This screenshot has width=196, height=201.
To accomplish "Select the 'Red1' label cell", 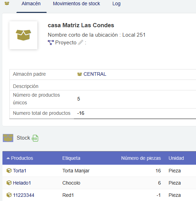I will (x=68, y=195).
